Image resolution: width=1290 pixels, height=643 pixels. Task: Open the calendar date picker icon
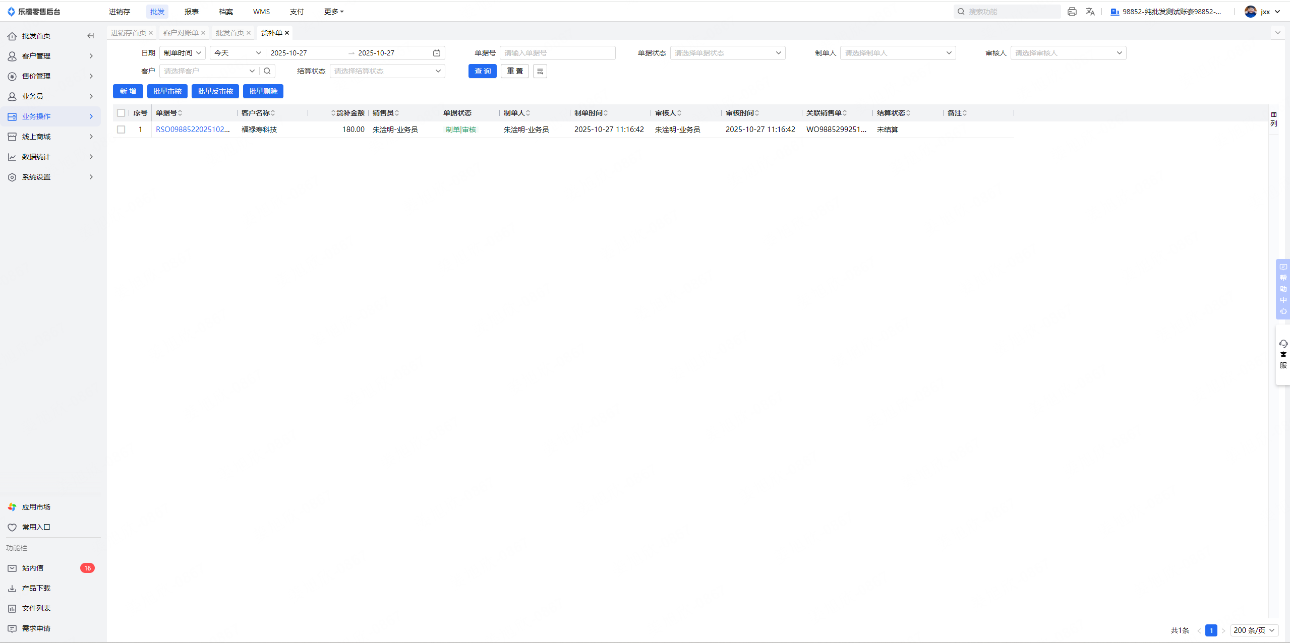point(437,53)
